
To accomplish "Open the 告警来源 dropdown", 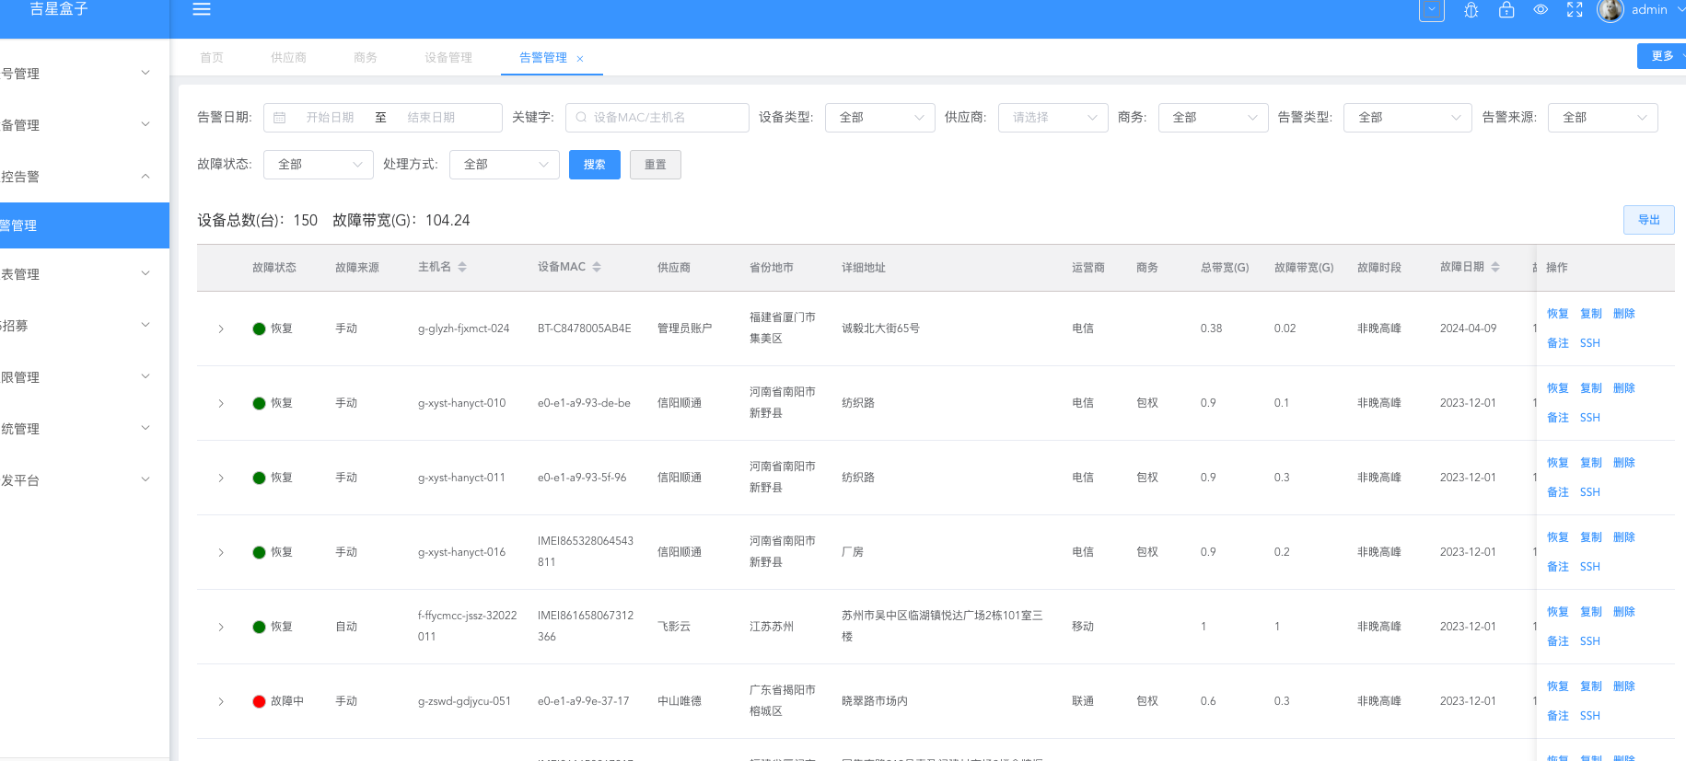I will [1603, 118].
